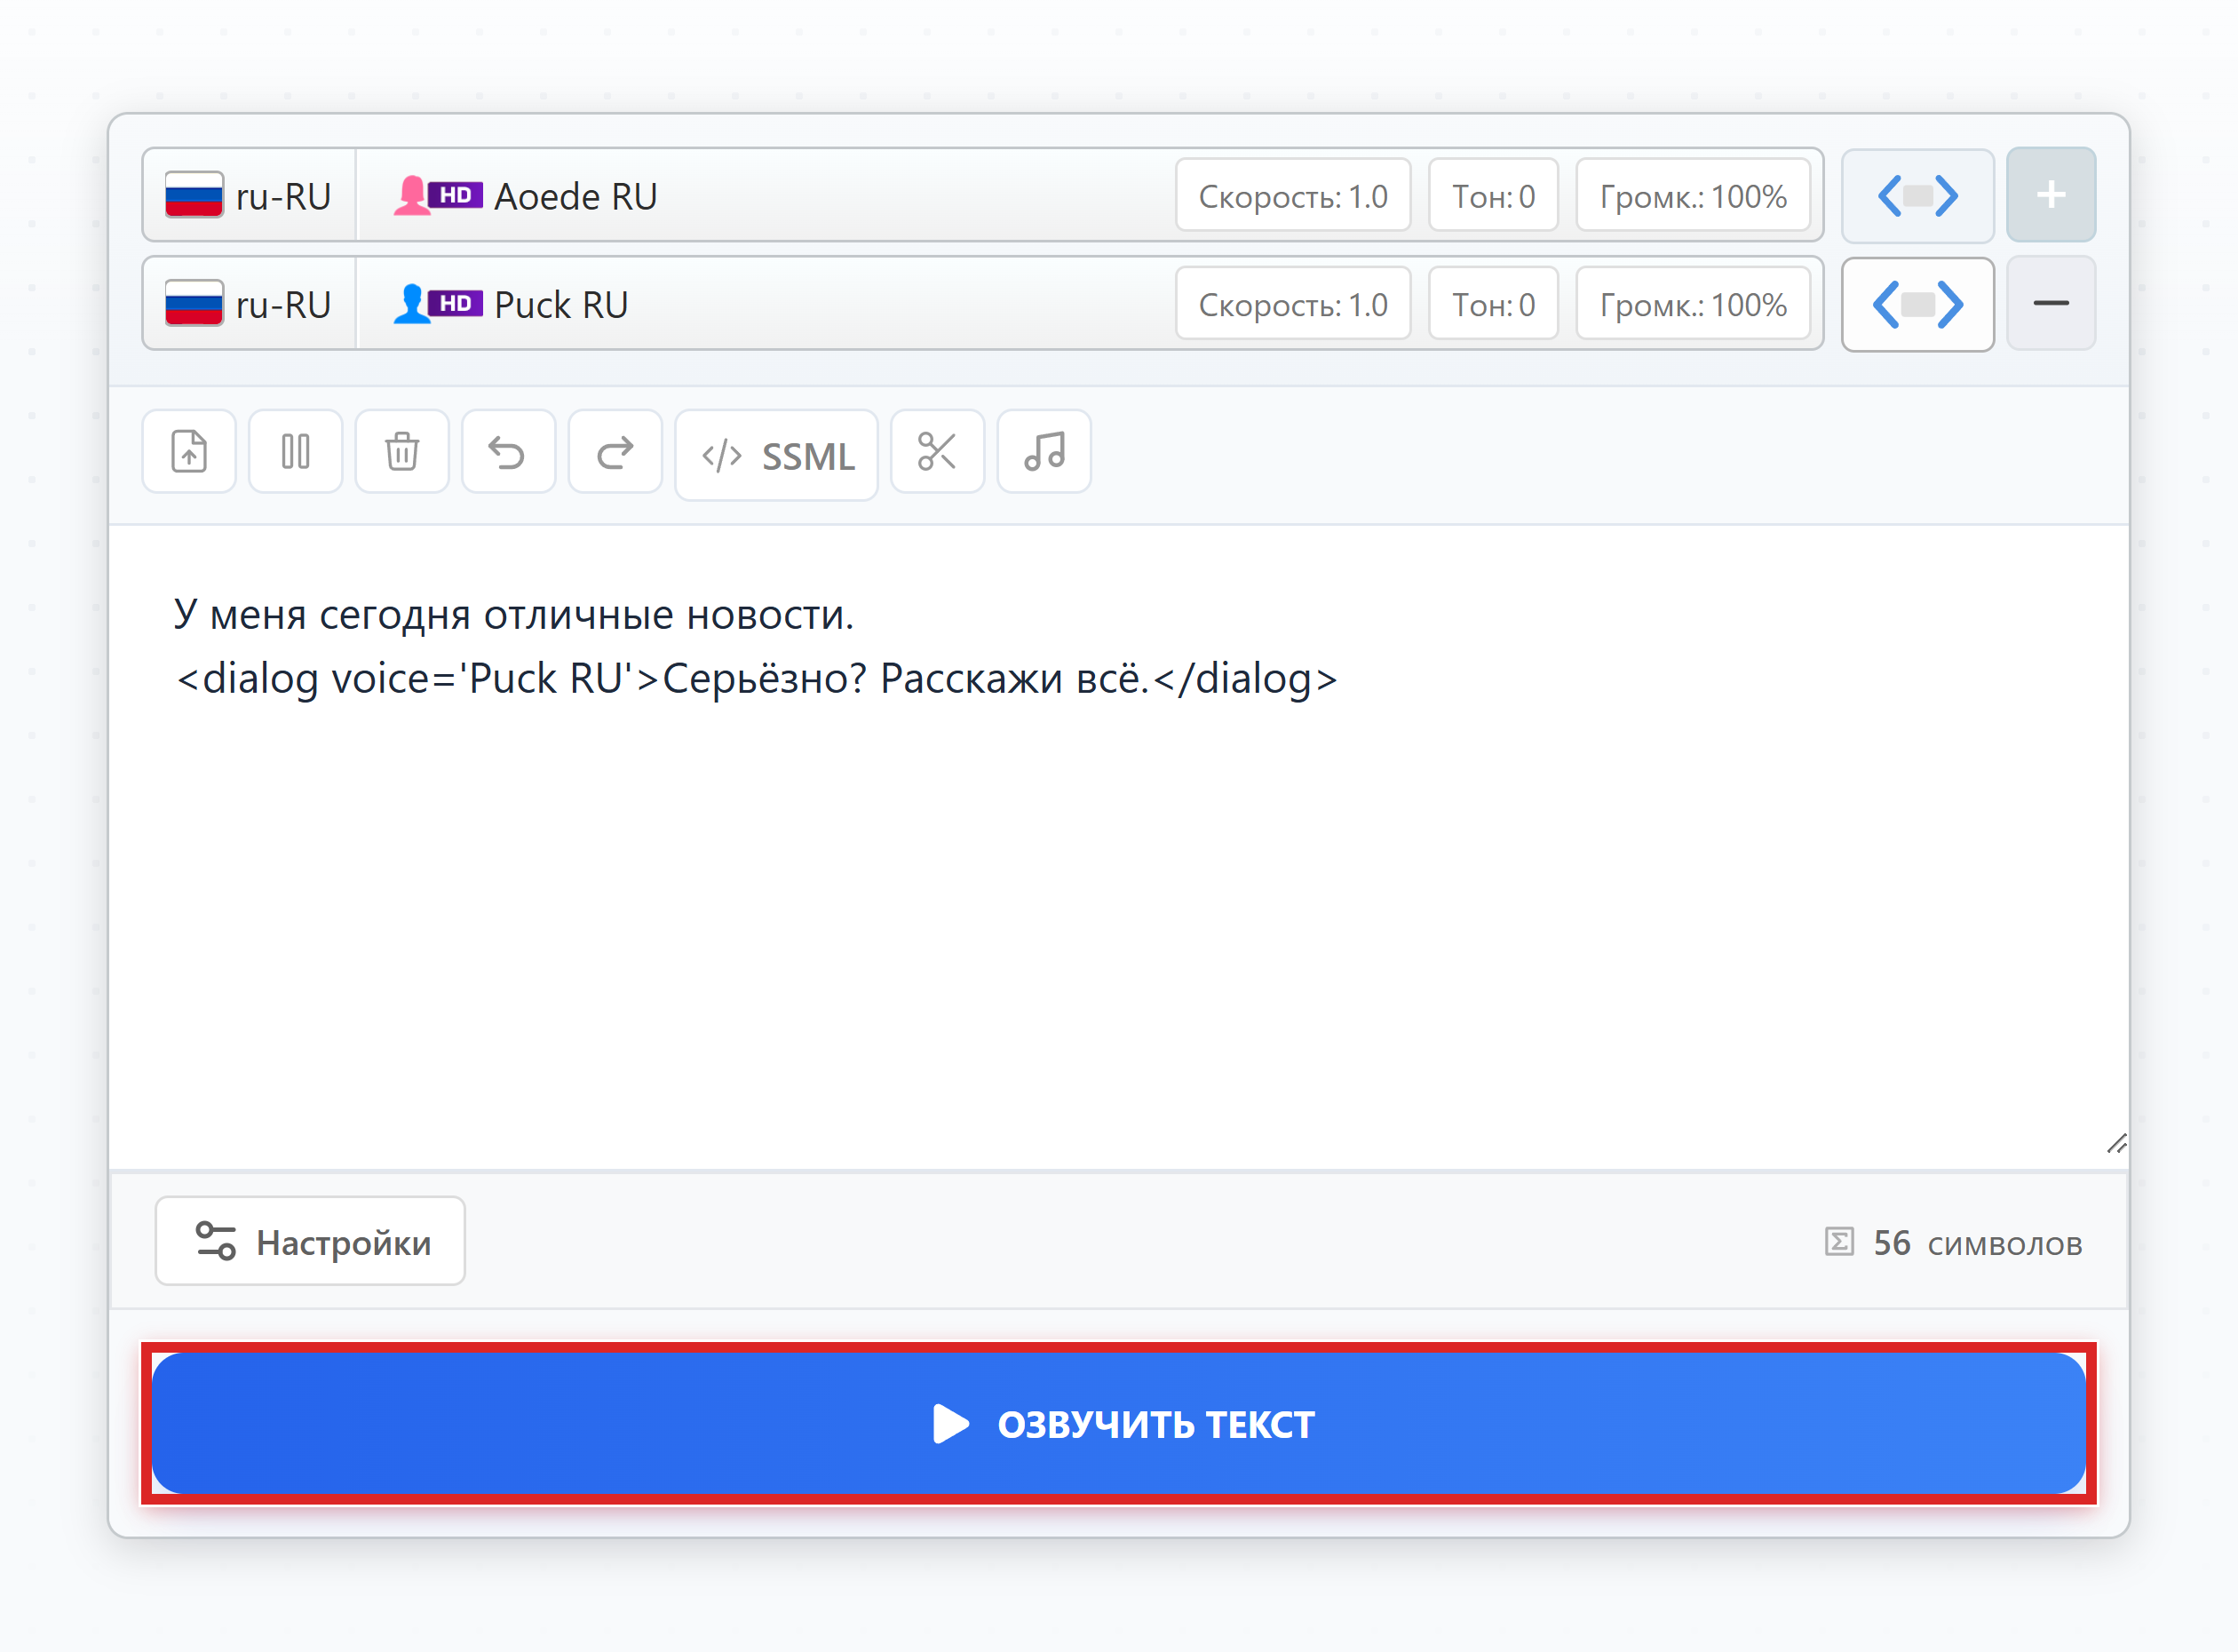Adjust the Скорость setting for Puck RU
The width and height of the screenshot is (2238, 1652).
[x=1293, y=304]
